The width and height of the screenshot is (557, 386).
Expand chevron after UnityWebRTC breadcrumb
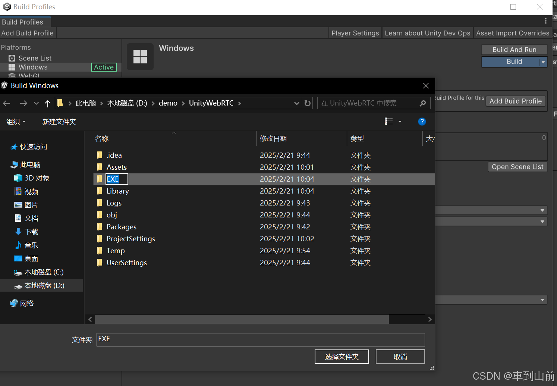pyautogui.click(x=239, y=103)
